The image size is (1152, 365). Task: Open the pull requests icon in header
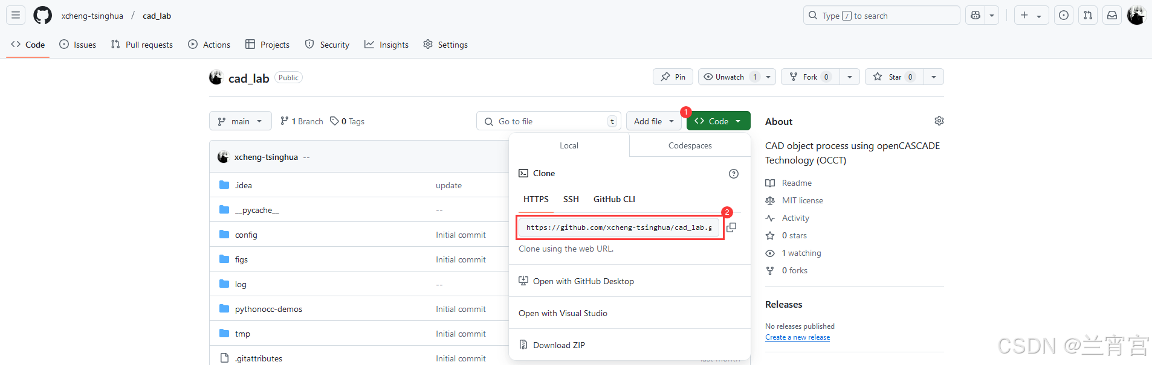pyautogui.click(x=1088, y=16)
